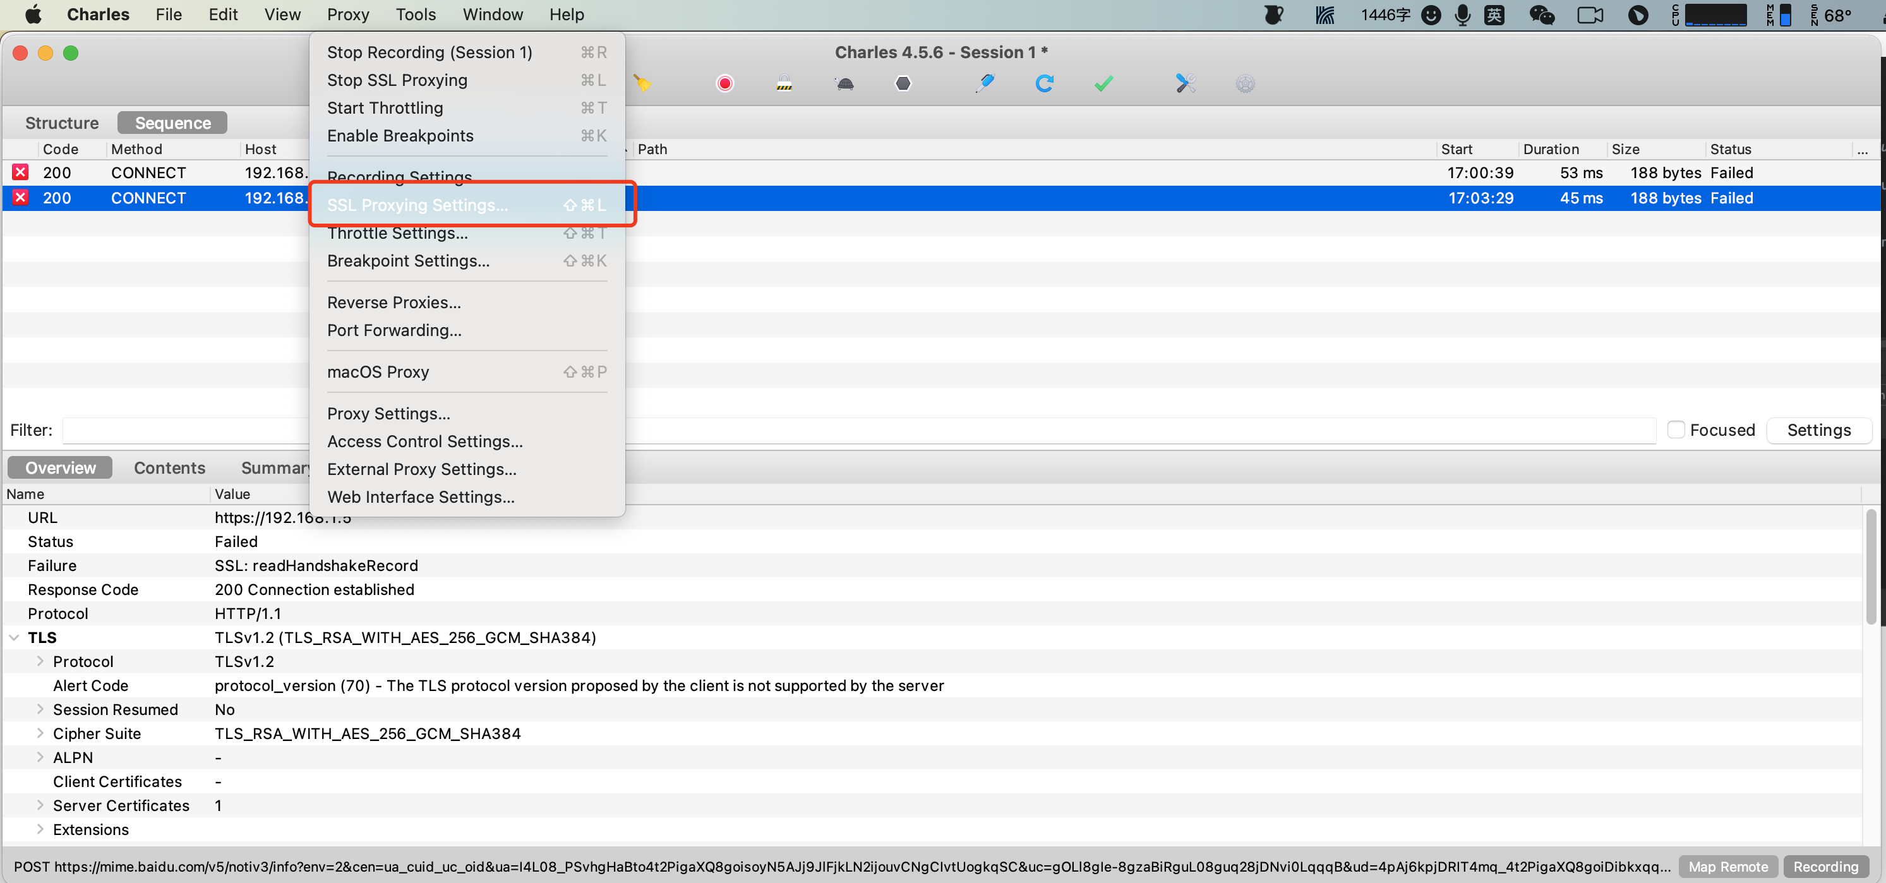Click the broom clear session icon
This screenshot has height=883, width=1886.
(643, 83)
